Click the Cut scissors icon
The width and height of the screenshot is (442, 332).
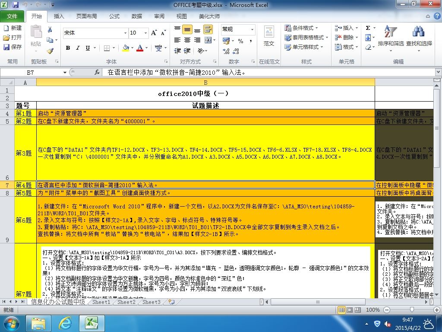click(50, 29)
